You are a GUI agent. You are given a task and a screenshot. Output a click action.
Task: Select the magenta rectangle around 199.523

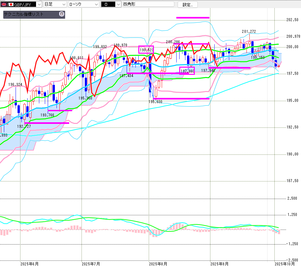point(146,50)
